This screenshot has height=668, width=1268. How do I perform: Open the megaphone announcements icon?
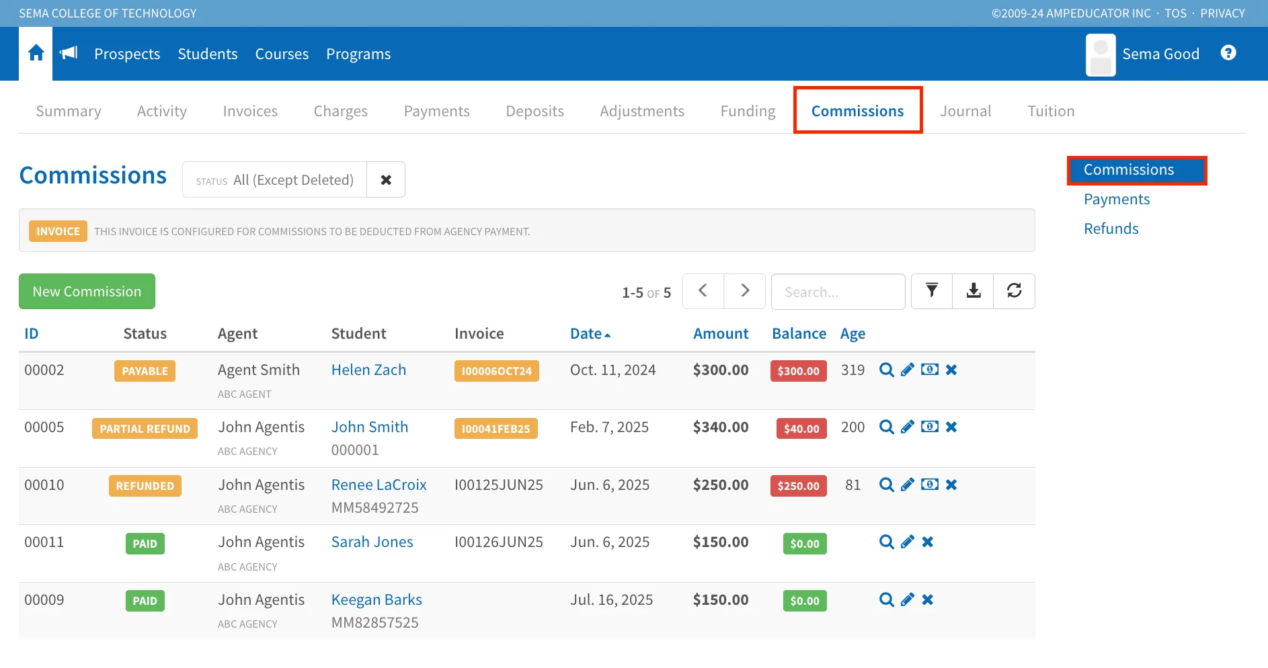tap(69, 53)
